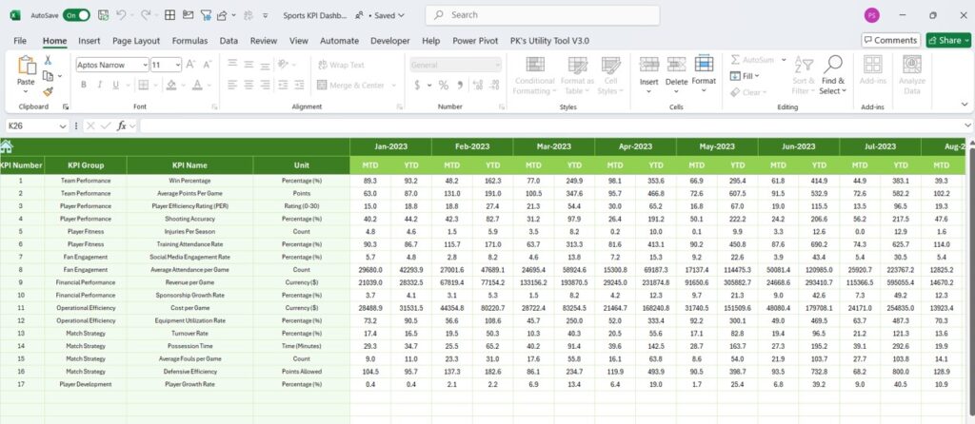Click the Paste clipboard icon
Screen dimensions: 975x424
tap(27, 66)
